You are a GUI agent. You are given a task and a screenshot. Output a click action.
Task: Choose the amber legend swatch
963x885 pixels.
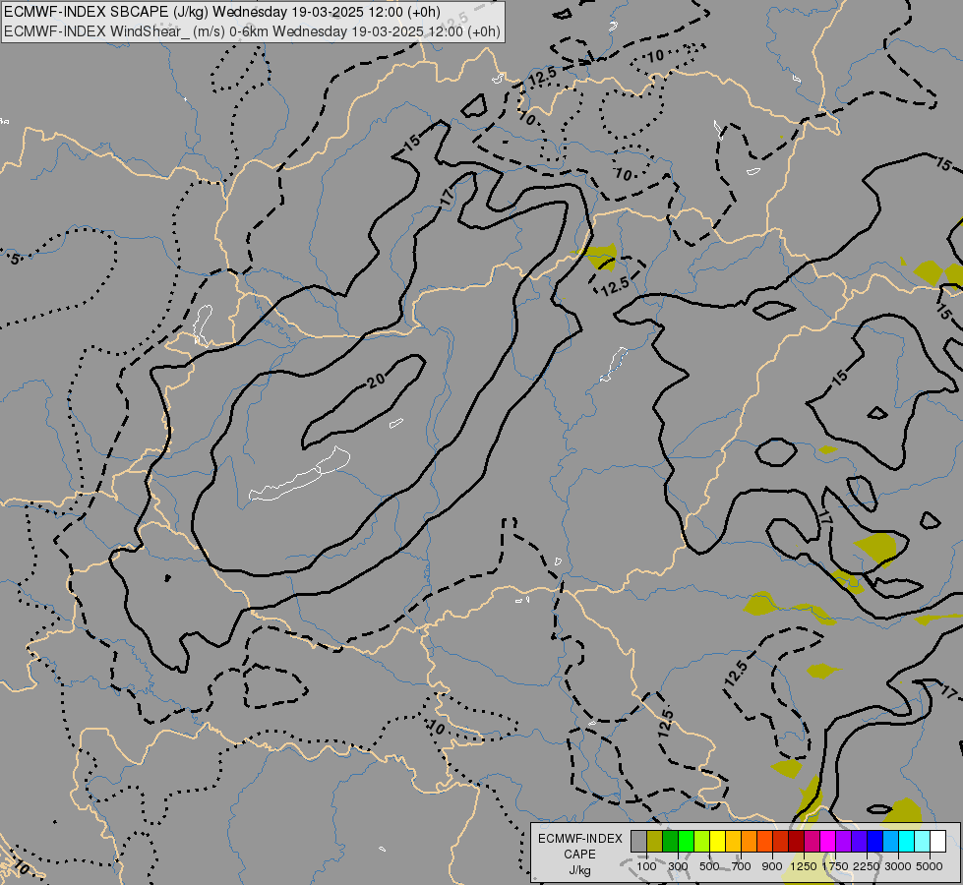point(733,841)
